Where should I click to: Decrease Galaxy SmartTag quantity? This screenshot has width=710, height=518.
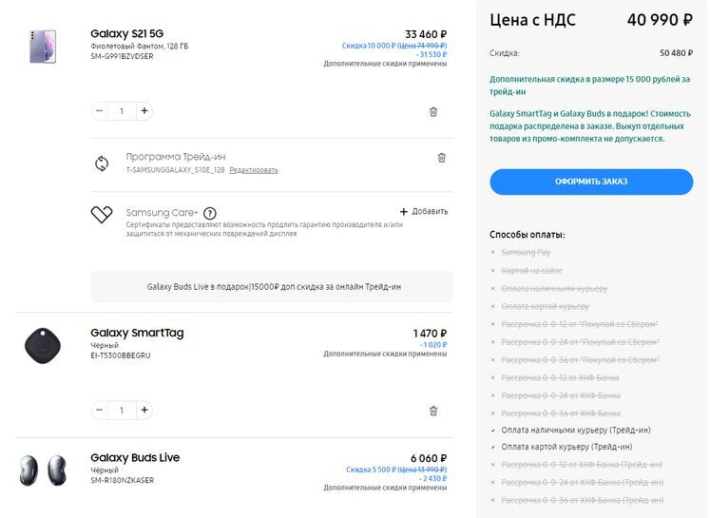pyautogui.click(x=100, y=411)
